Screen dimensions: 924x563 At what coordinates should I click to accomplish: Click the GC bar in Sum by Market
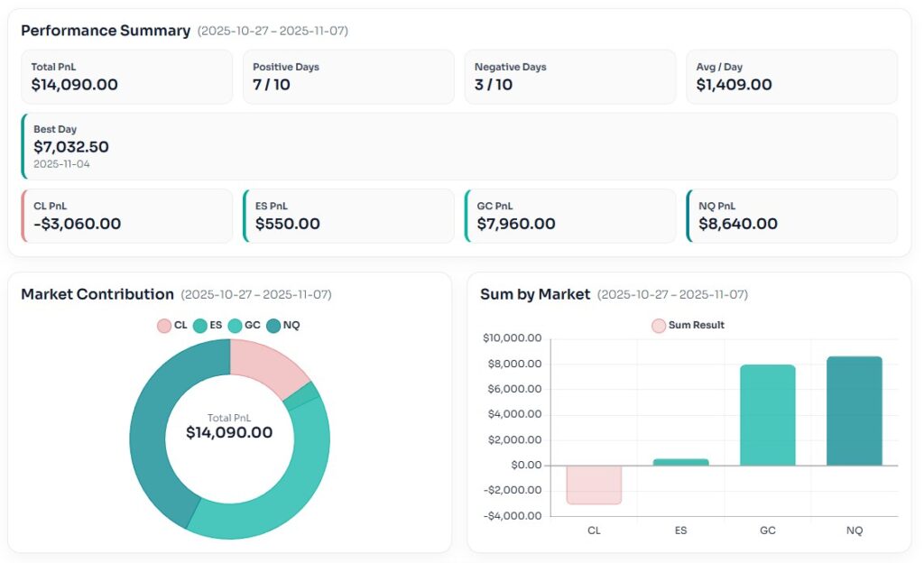click(x=768, y=415)
